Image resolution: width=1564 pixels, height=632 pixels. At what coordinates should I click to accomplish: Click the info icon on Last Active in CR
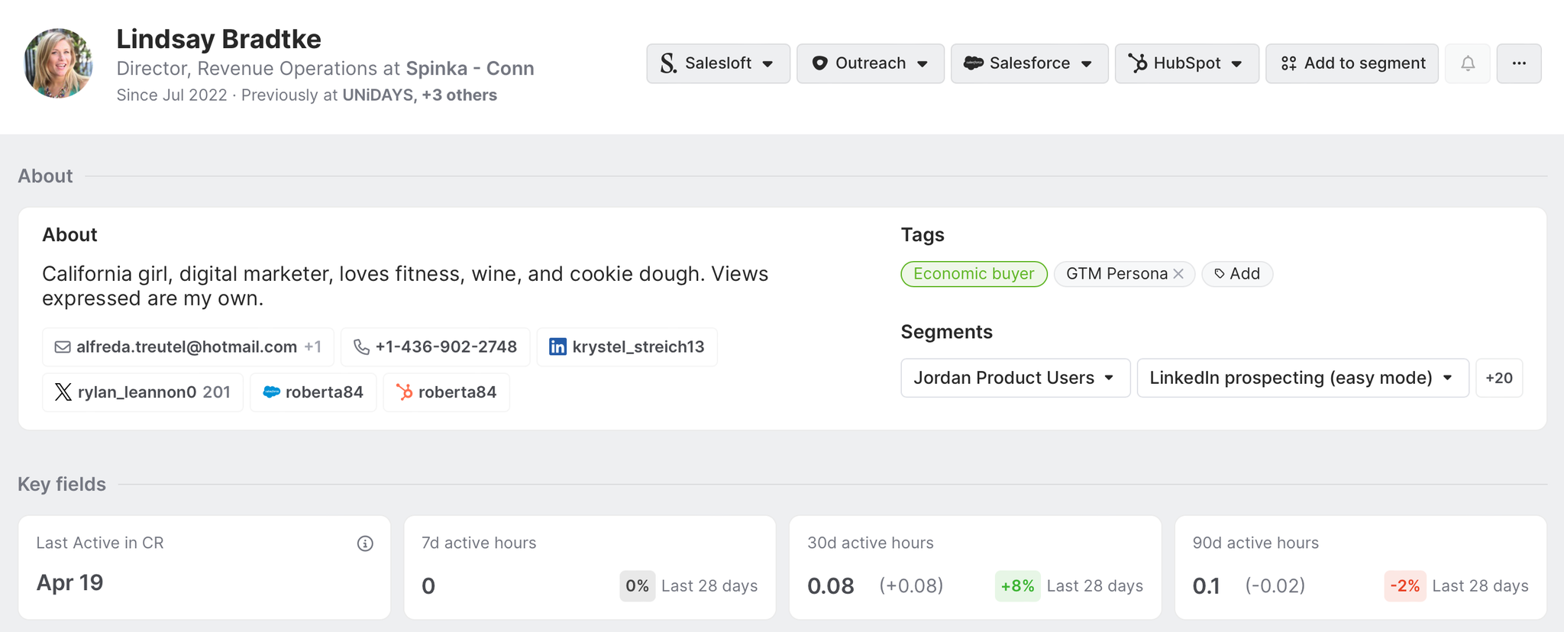point(365,543)
